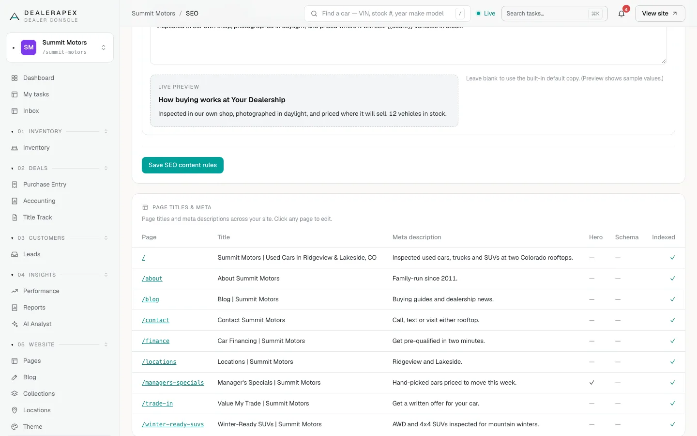697x436 pixels.
Task: Click the Collections layers icon
Action: (x=15, y=394)
